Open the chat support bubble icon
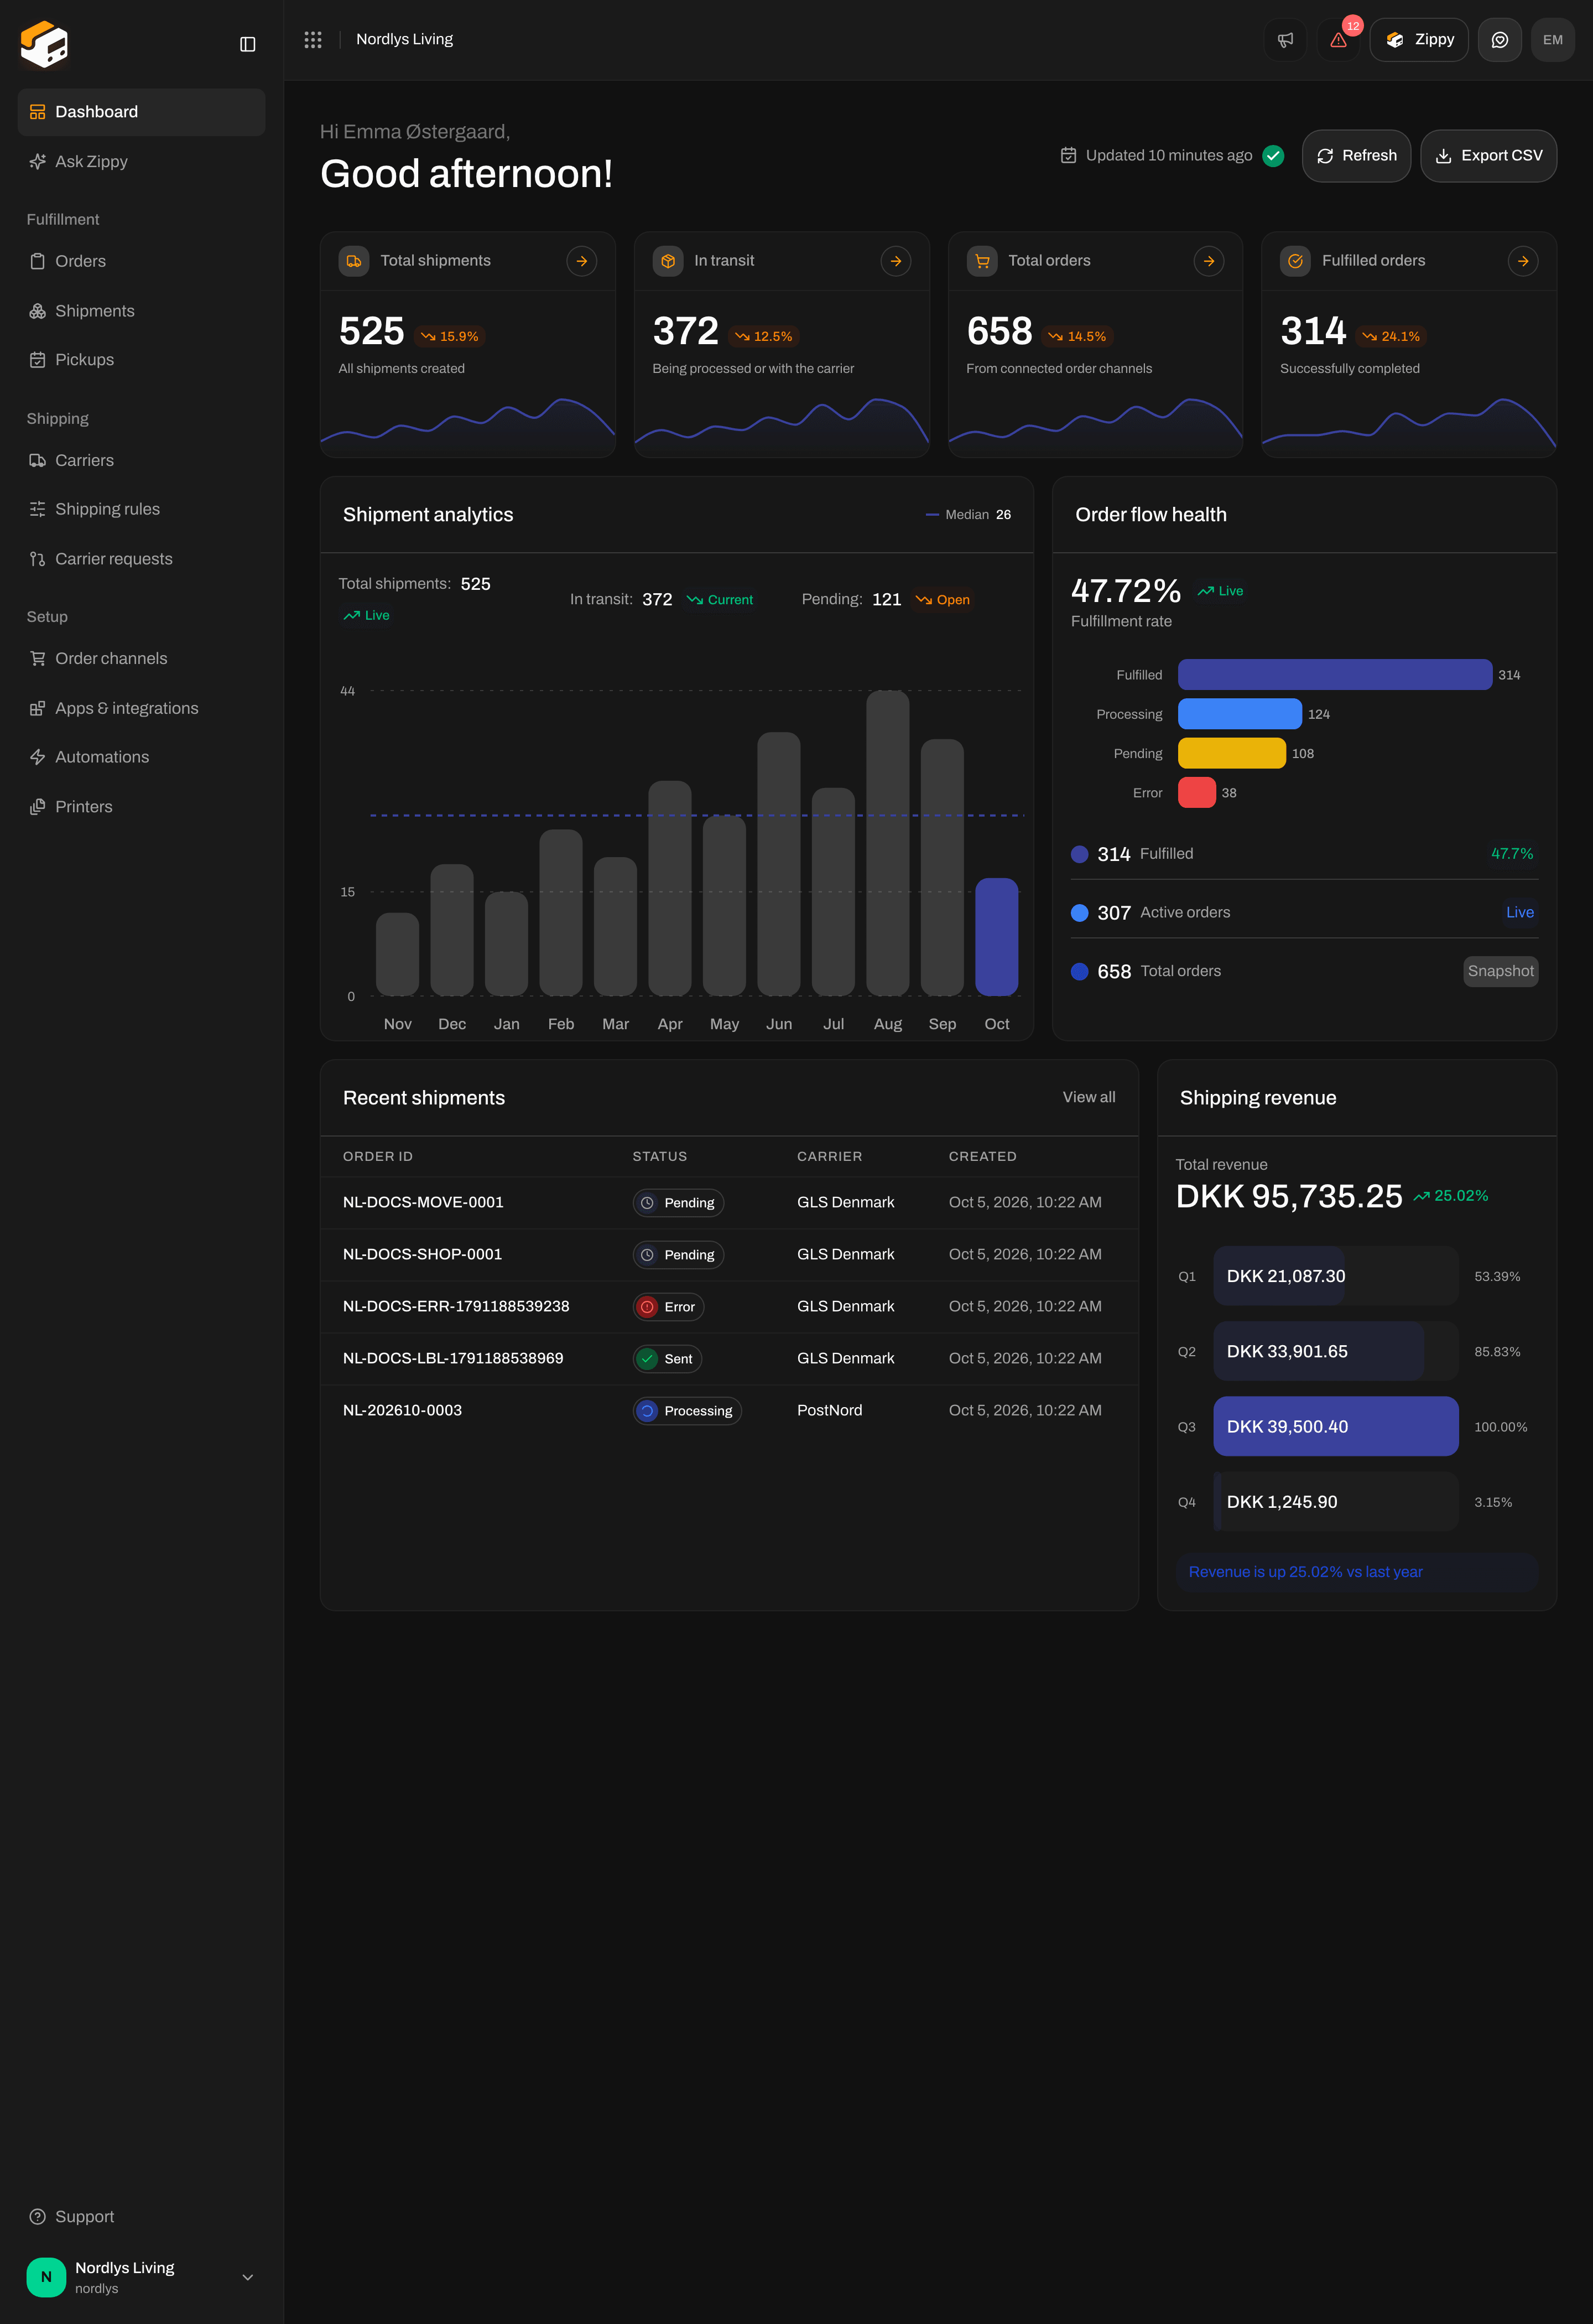The image size is (1593, 2324). (x=1499, y=40)
